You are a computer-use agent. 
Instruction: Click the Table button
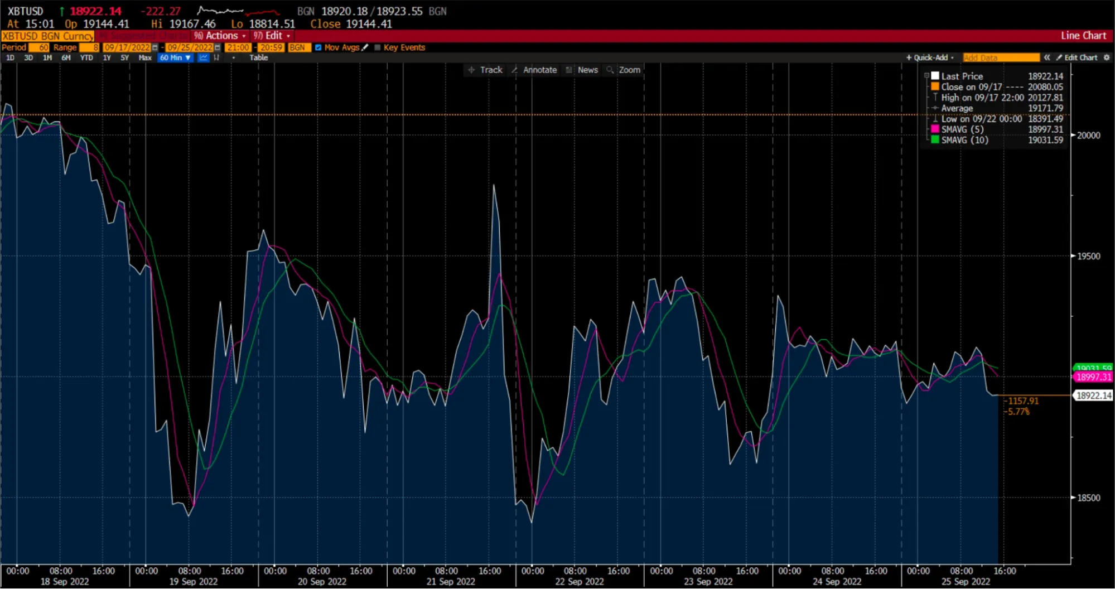click(258, 57)
